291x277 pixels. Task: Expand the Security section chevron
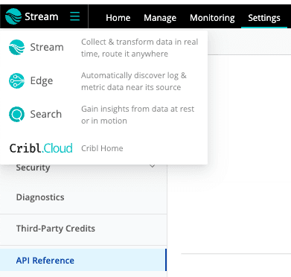coord(153,166)
